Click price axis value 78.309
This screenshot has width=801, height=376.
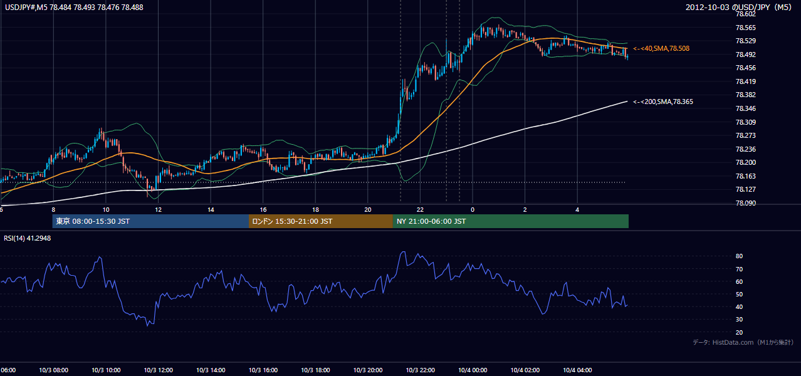point(745,122)
